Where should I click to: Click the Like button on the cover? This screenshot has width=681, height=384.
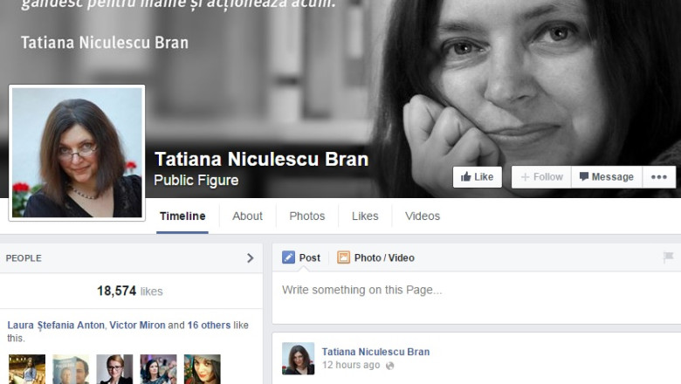(x=477, y=177)
